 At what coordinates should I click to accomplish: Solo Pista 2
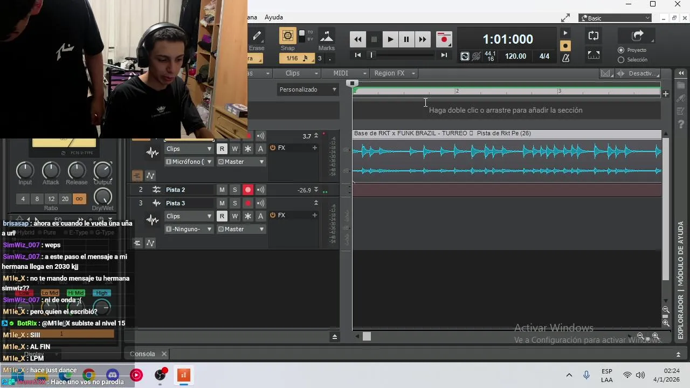point(234,190)
